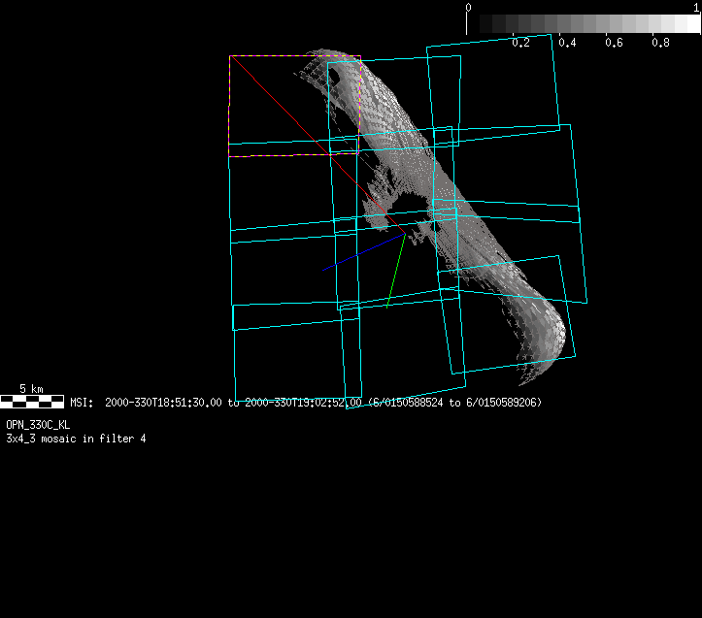Screen dimensions: 702x618
Task: Click the top-left corner of the dashed footprint
Action: [x=230, y=56]
